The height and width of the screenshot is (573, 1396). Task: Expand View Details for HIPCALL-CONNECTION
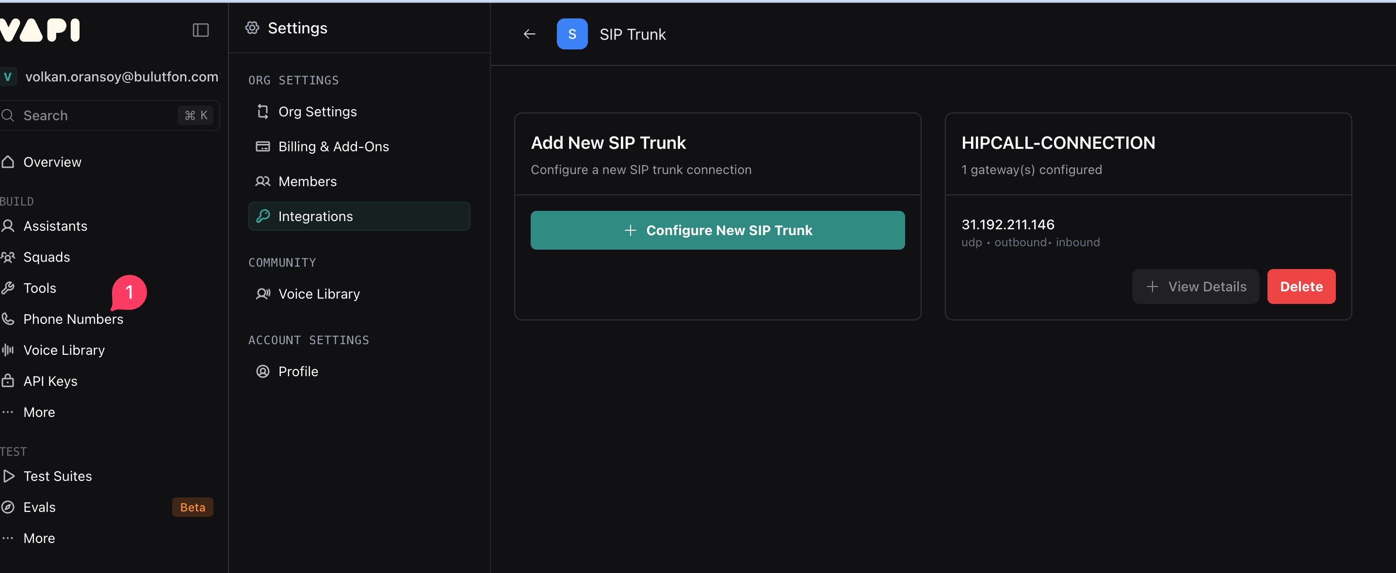[1196, 286]
